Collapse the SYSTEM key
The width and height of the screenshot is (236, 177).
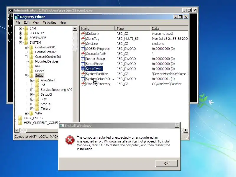(20, 42)
